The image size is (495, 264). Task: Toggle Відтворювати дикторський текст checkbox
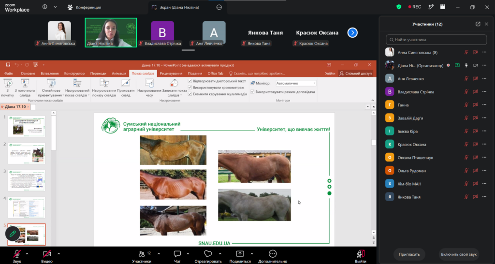190,81
